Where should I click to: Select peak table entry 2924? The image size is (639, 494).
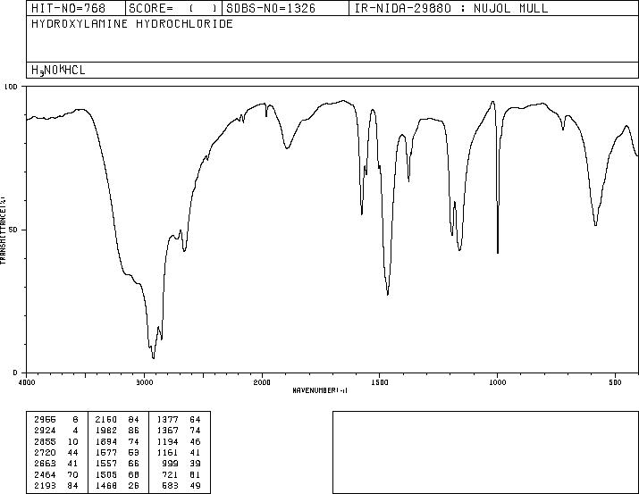pos(45,431)
